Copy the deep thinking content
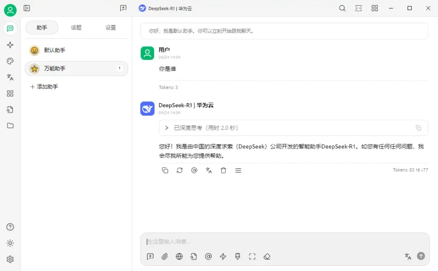This screenshot has height=271, width=438. (x=418, y=128)
